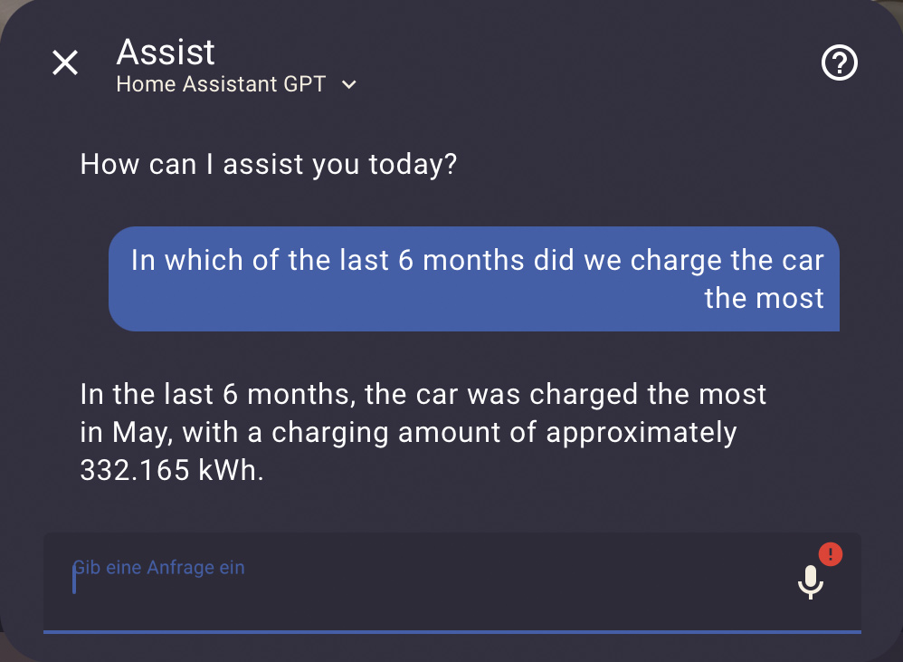Place cursor at the text caret in input
Image resolution: width=903 pixels, height=662 pixels.
(74, 579)
